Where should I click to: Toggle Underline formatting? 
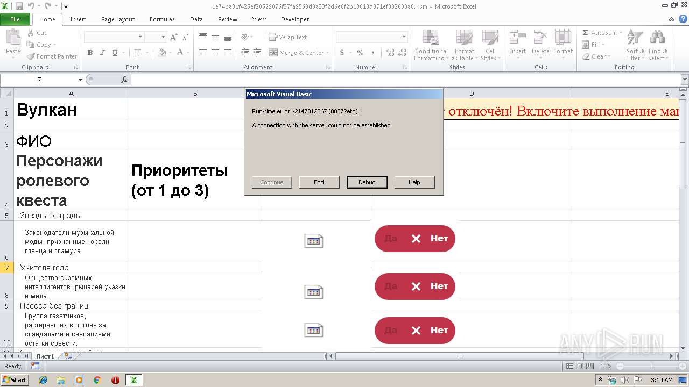tap(115, 53)
